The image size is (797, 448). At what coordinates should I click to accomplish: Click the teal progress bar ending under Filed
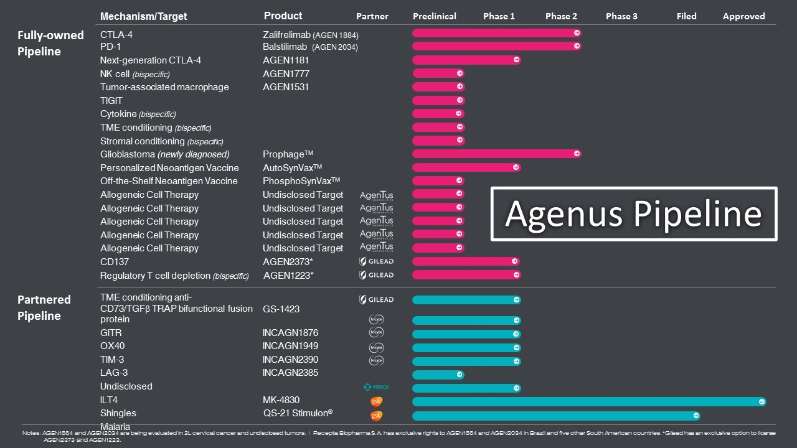click(556, 416)
